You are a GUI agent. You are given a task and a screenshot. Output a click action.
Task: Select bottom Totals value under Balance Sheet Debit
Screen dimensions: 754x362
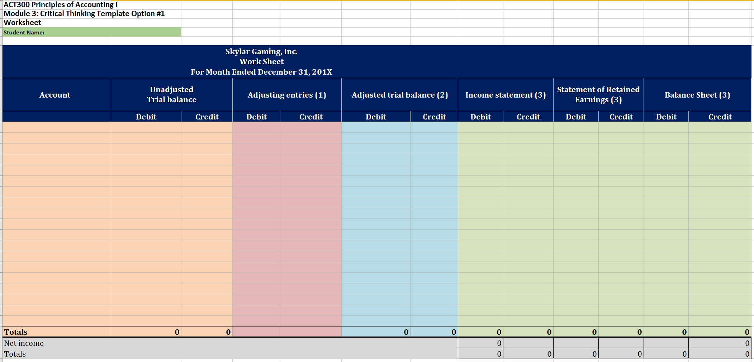[x=666, y=354]
